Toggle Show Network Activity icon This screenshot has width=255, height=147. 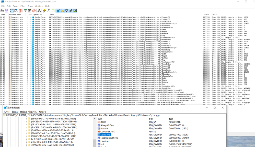pyautogui.click(x=67, y=11)
